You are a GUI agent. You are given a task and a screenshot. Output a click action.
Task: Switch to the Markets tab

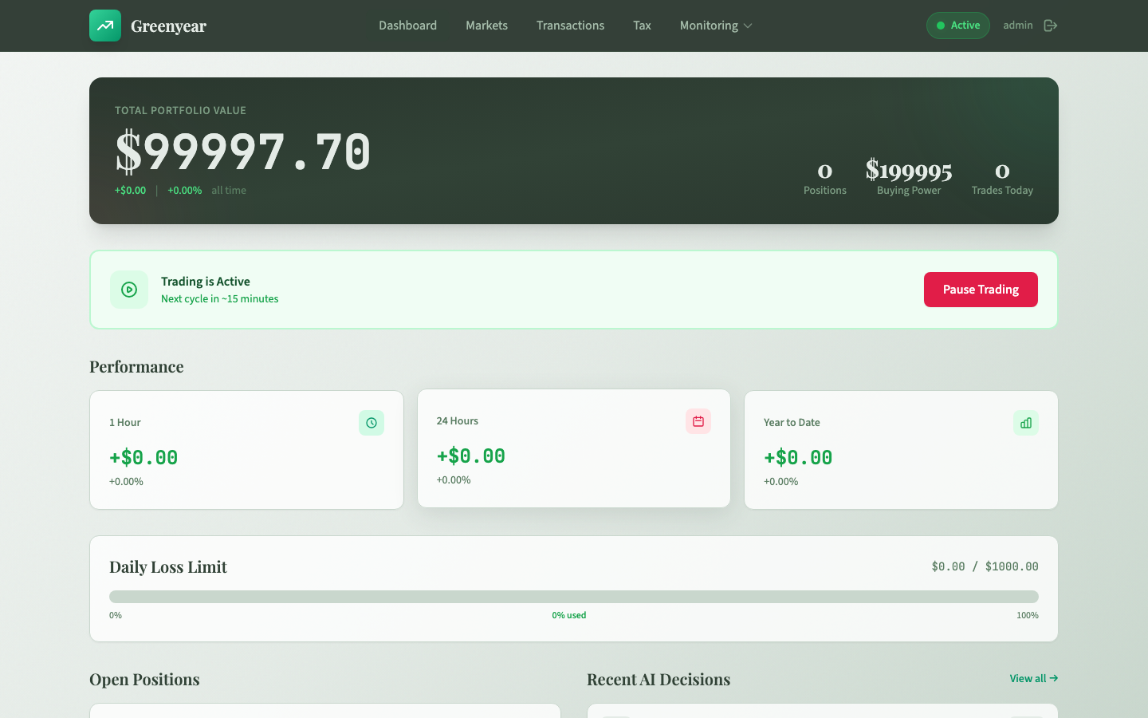tap(486, 25)
